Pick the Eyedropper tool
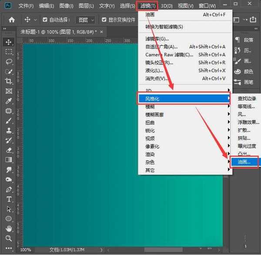The image size is (261, 255). click(x=8, y=101)
